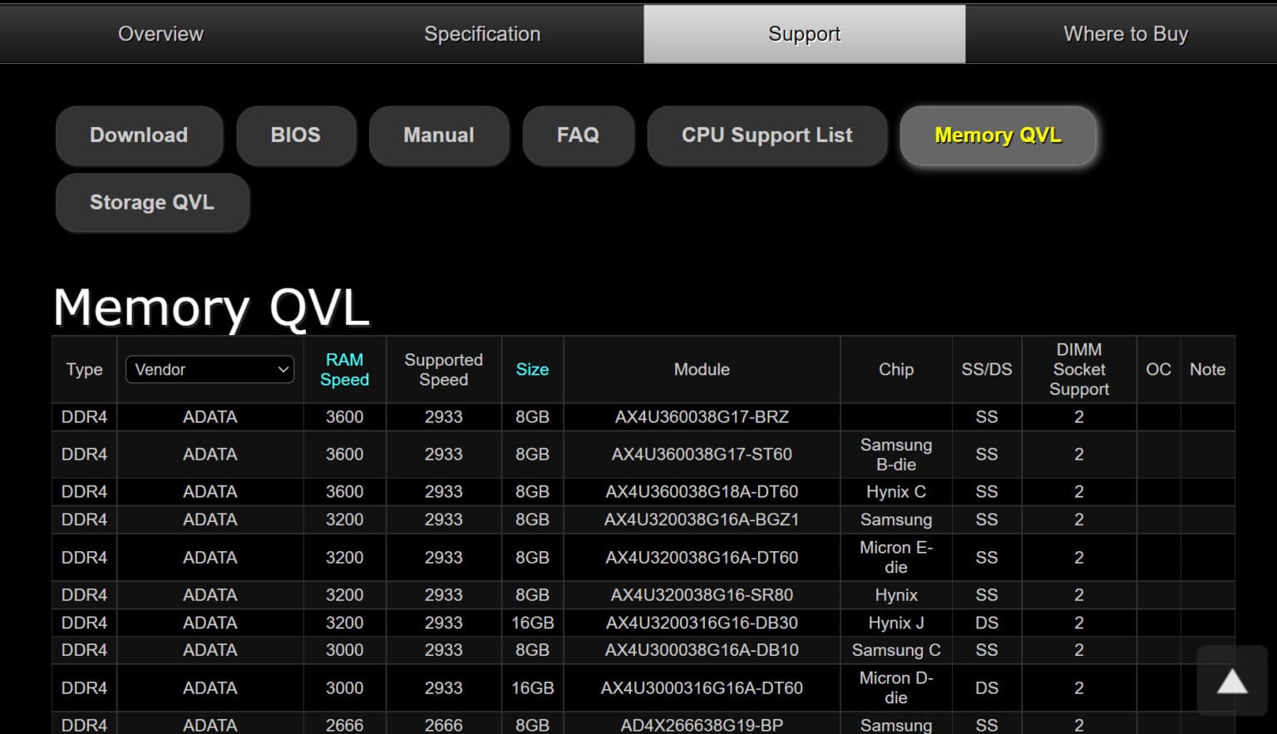This screenshot has width=1277, height=734.
Task: Select the Support tab
Action: [804, 34]
